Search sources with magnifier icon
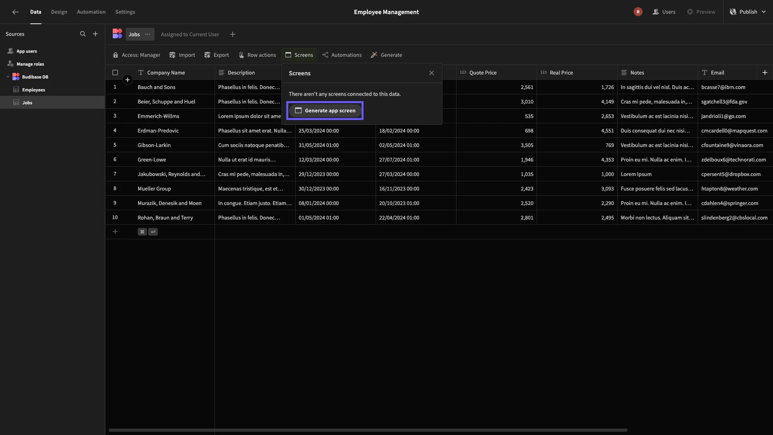The height and width of the screenshot is (435, 773). click(83, 34)
